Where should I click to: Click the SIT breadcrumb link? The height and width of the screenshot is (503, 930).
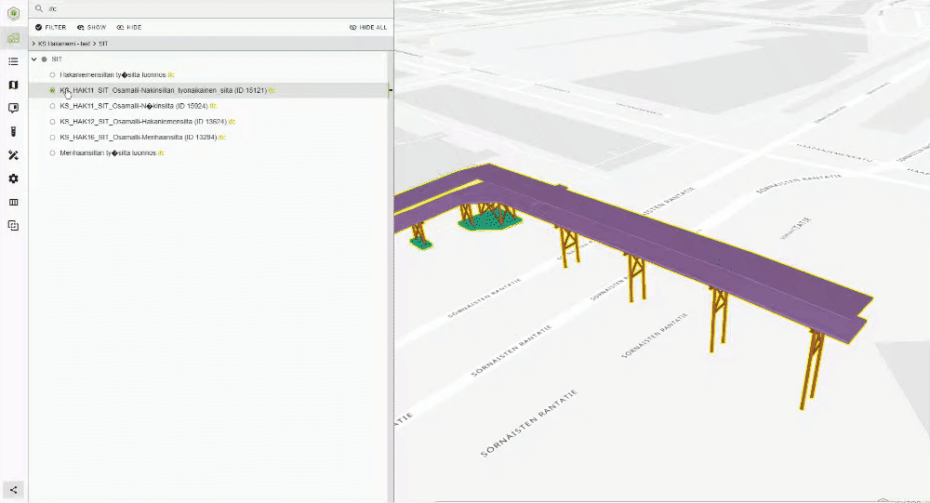tap(103, 44)
